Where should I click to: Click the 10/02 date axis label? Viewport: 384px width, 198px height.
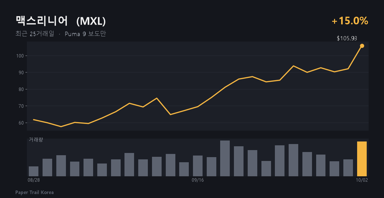pyautogui.click(x=362, y=180)
